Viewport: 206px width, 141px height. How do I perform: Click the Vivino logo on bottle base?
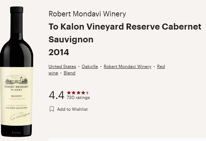click(16, 132)
